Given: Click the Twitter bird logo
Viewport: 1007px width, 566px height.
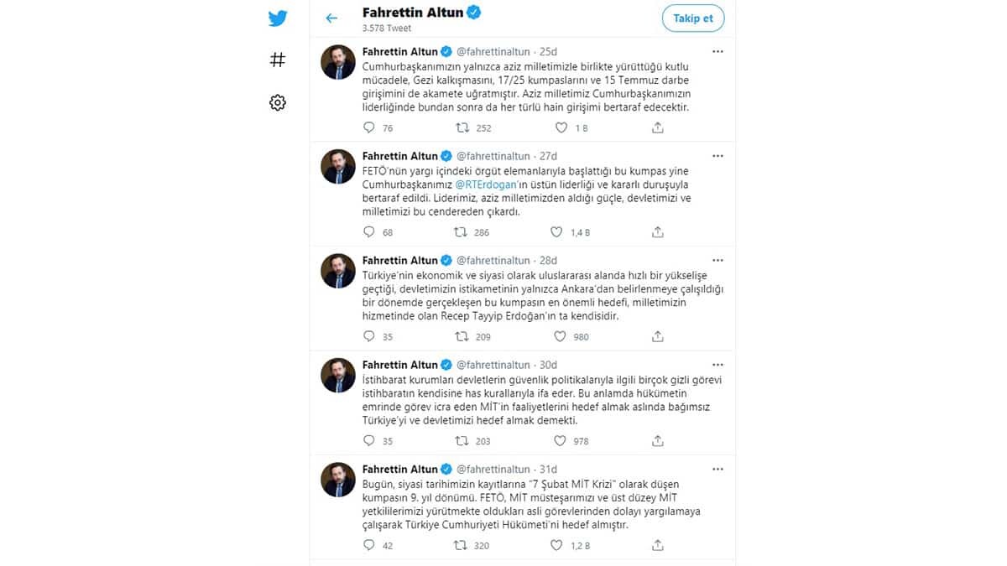Looking at the screenshot, I should 277,18.
